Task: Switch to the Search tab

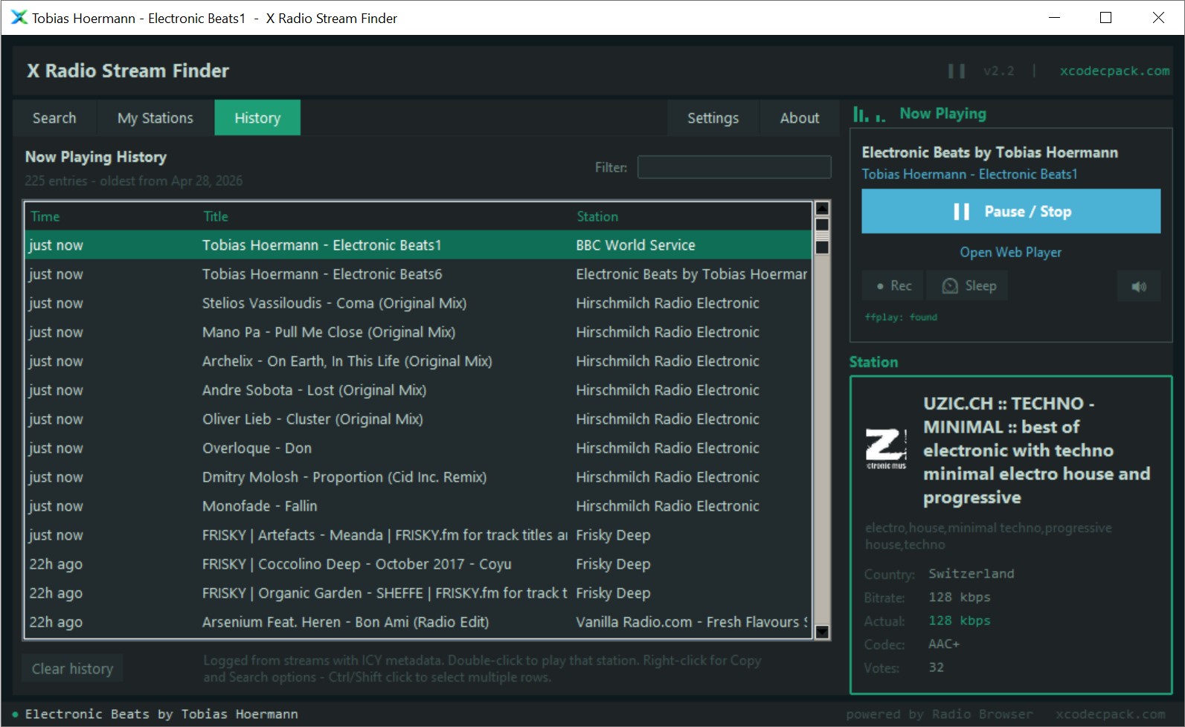Action: point(54,117)
